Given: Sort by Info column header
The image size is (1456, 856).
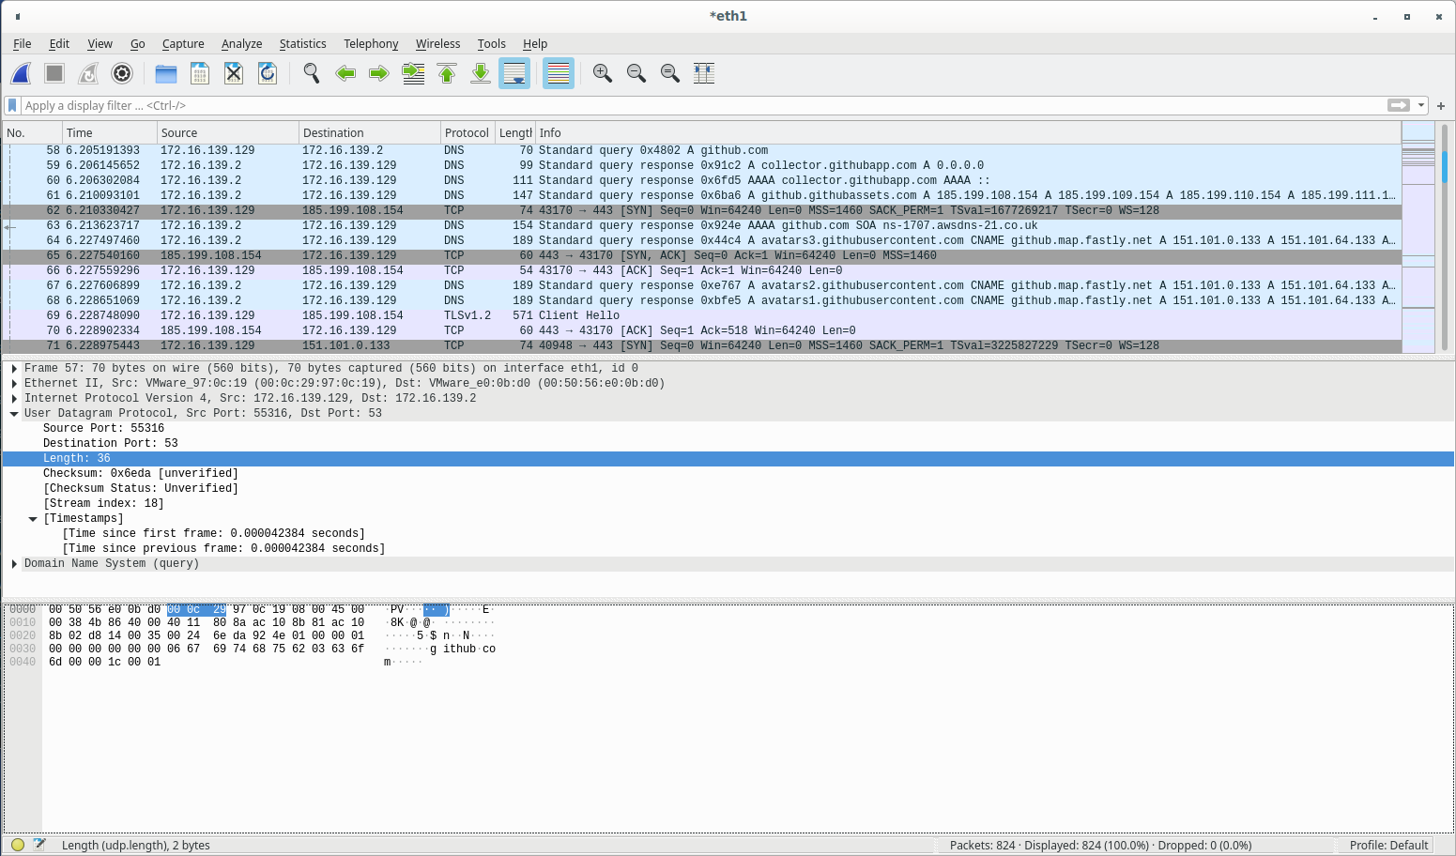Looking at the screenshot, I should click(x=968, y=132).
